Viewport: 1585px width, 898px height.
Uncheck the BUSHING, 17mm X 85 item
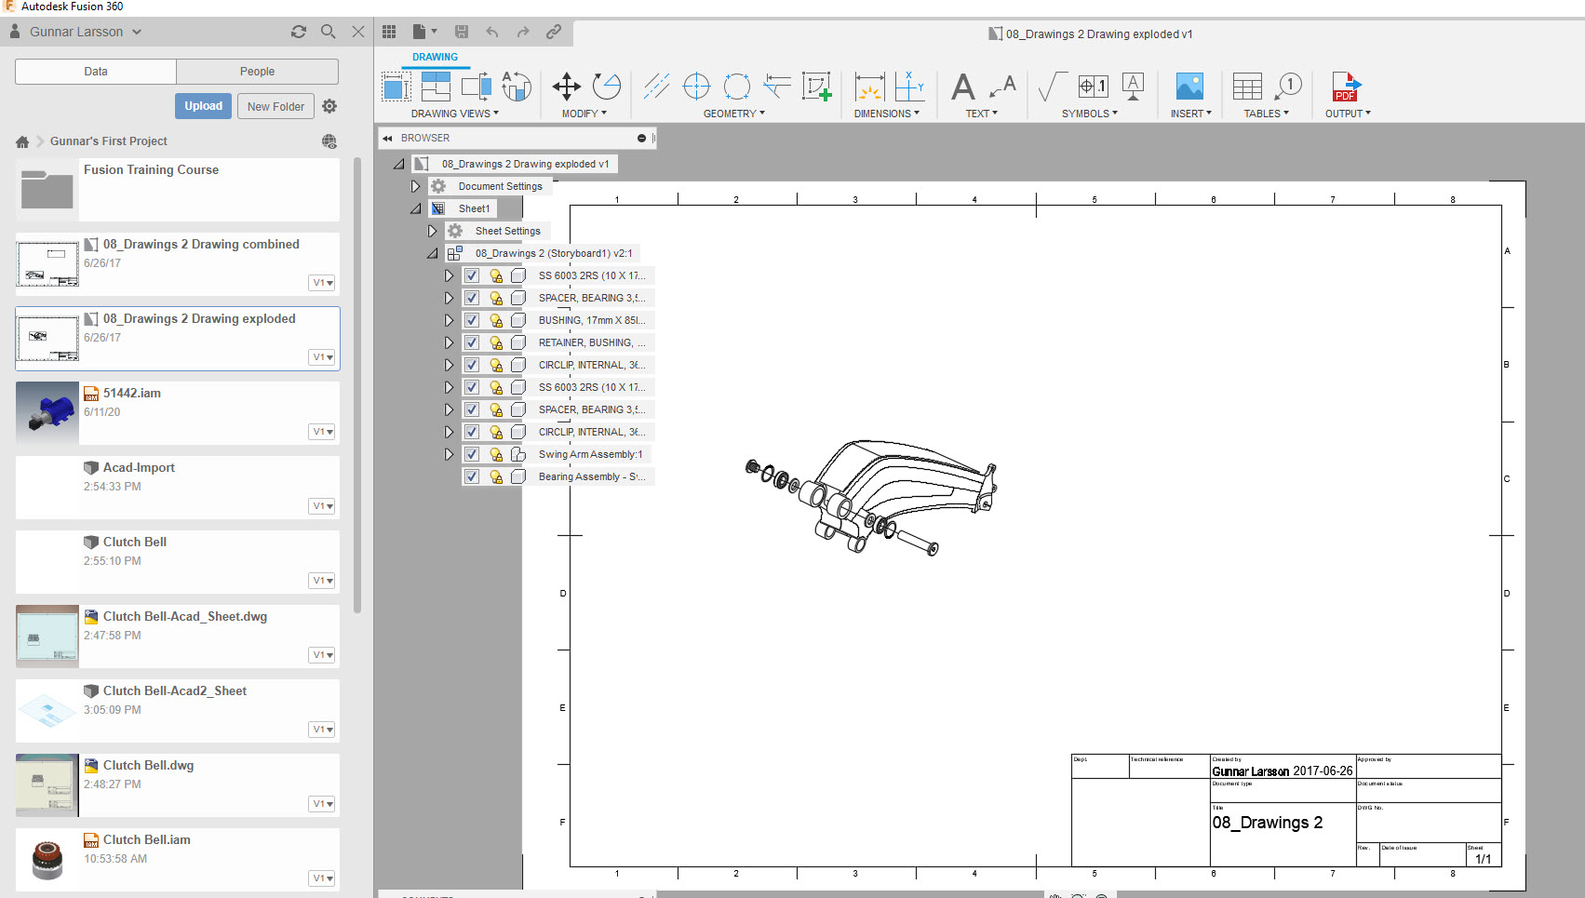(x=472, y=319)
